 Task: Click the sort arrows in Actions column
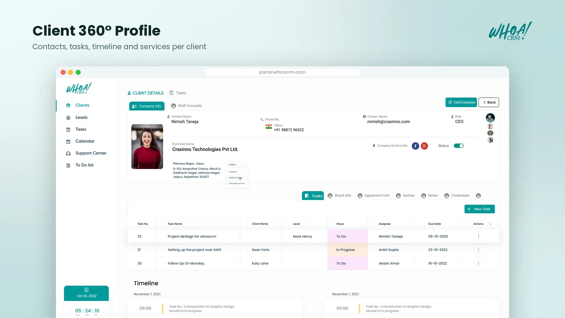[490, 224]
